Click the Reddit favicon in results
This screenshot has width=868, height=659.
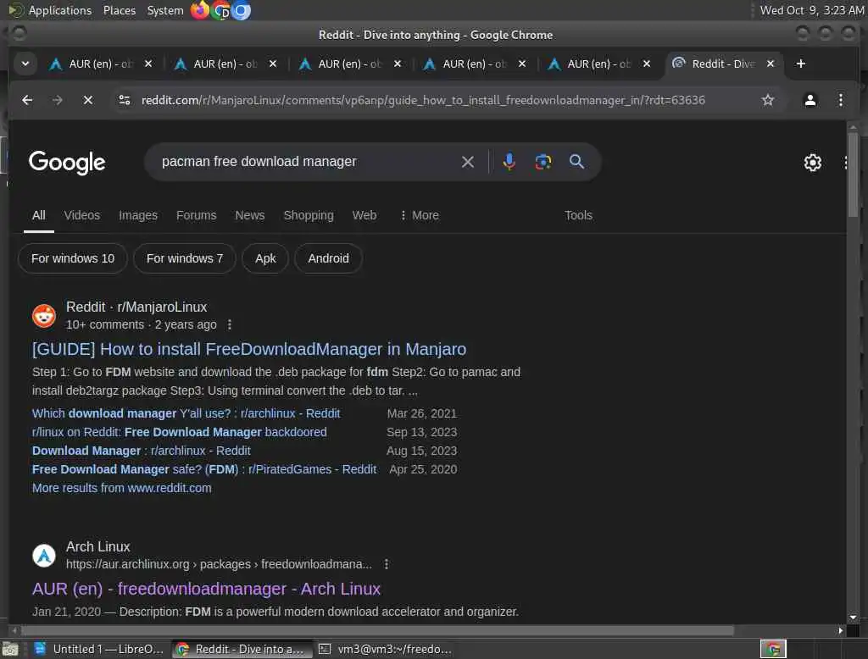coord(44,316)
